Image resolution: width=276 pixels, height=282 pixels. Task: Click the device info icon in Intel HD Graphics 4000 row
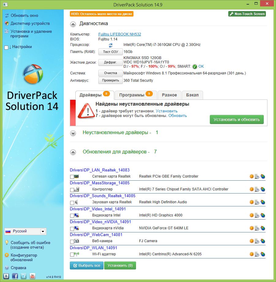pyautogui.click(x=257, y=215)
